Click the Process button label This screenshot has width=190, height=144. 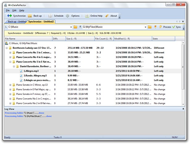(x=167, y=27)
